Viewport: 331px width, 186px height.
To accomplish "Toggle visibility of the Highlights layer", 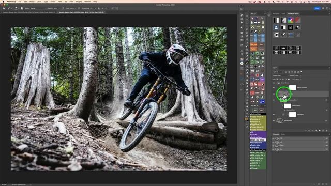I will click(x=274, y=115).
